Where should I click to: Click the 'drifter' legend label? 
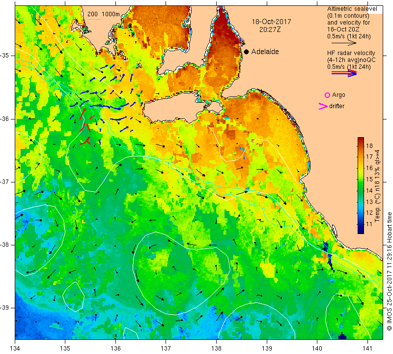[337, 106]
